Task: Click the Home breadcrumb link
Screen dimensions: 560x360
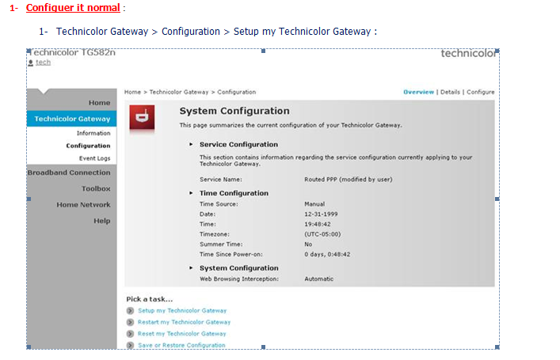Action: 132,92
